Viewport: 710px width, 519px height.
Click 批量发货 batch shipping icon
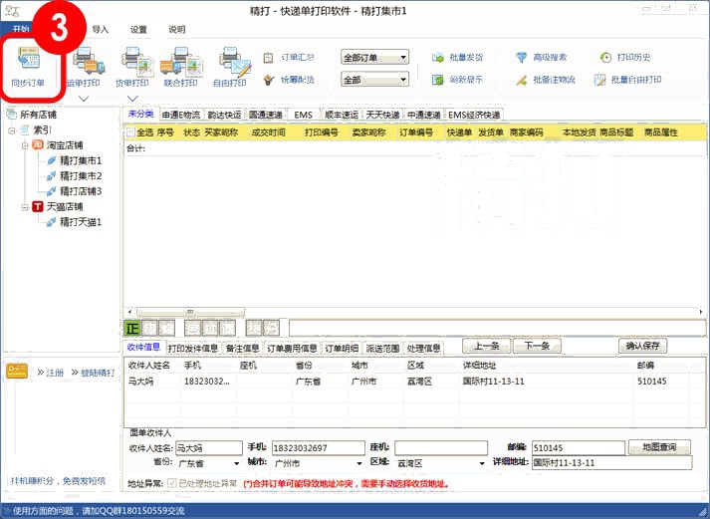coord(458,58)
